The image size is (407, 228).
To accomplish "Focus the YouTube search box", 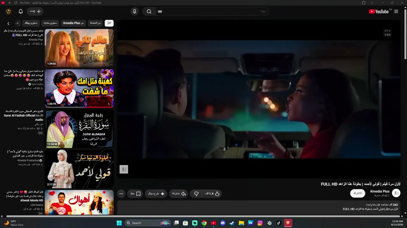I will point(212,11).
